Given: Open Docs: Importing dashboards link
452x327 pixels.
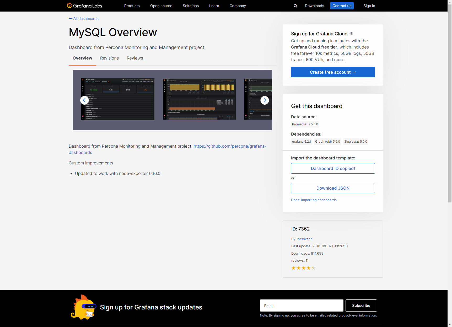Looking at the screenshot, I should pos(314,200).
